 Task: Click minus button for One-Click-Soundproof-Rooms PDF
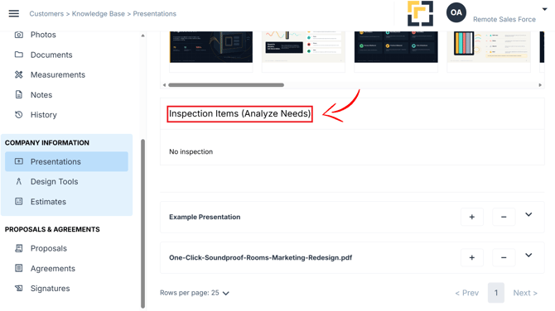[x=504, y=257]
